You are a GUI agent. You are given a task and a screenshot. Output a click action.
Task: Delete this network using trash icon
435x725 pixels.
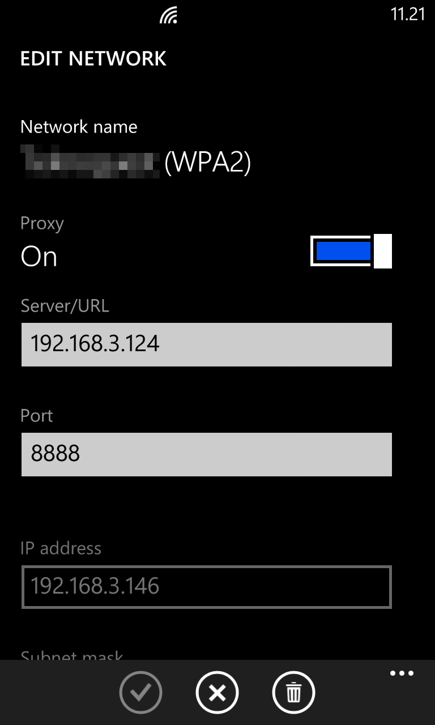pos(293,692)
